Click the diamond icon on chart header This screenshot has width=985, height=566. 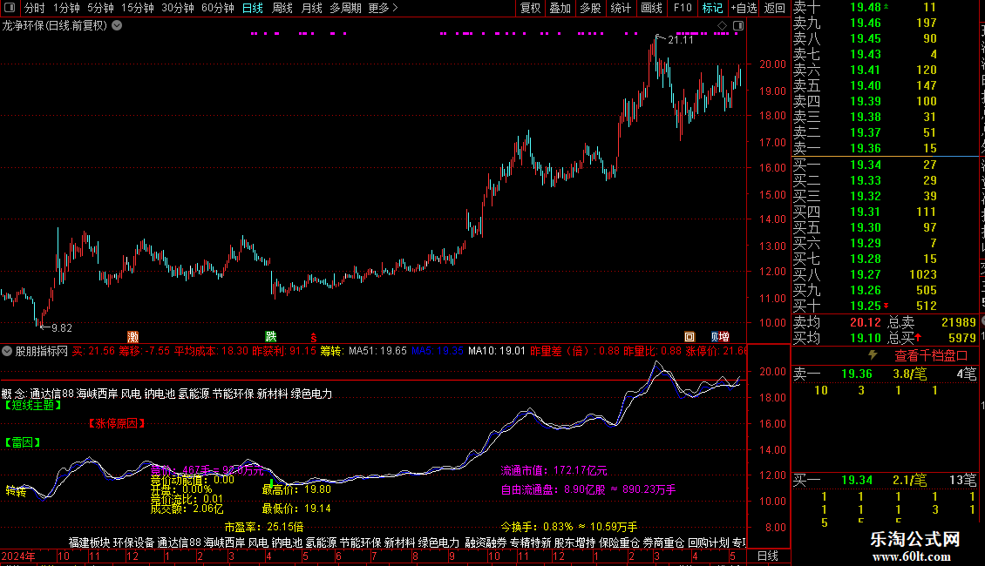[x=723, y=26]
